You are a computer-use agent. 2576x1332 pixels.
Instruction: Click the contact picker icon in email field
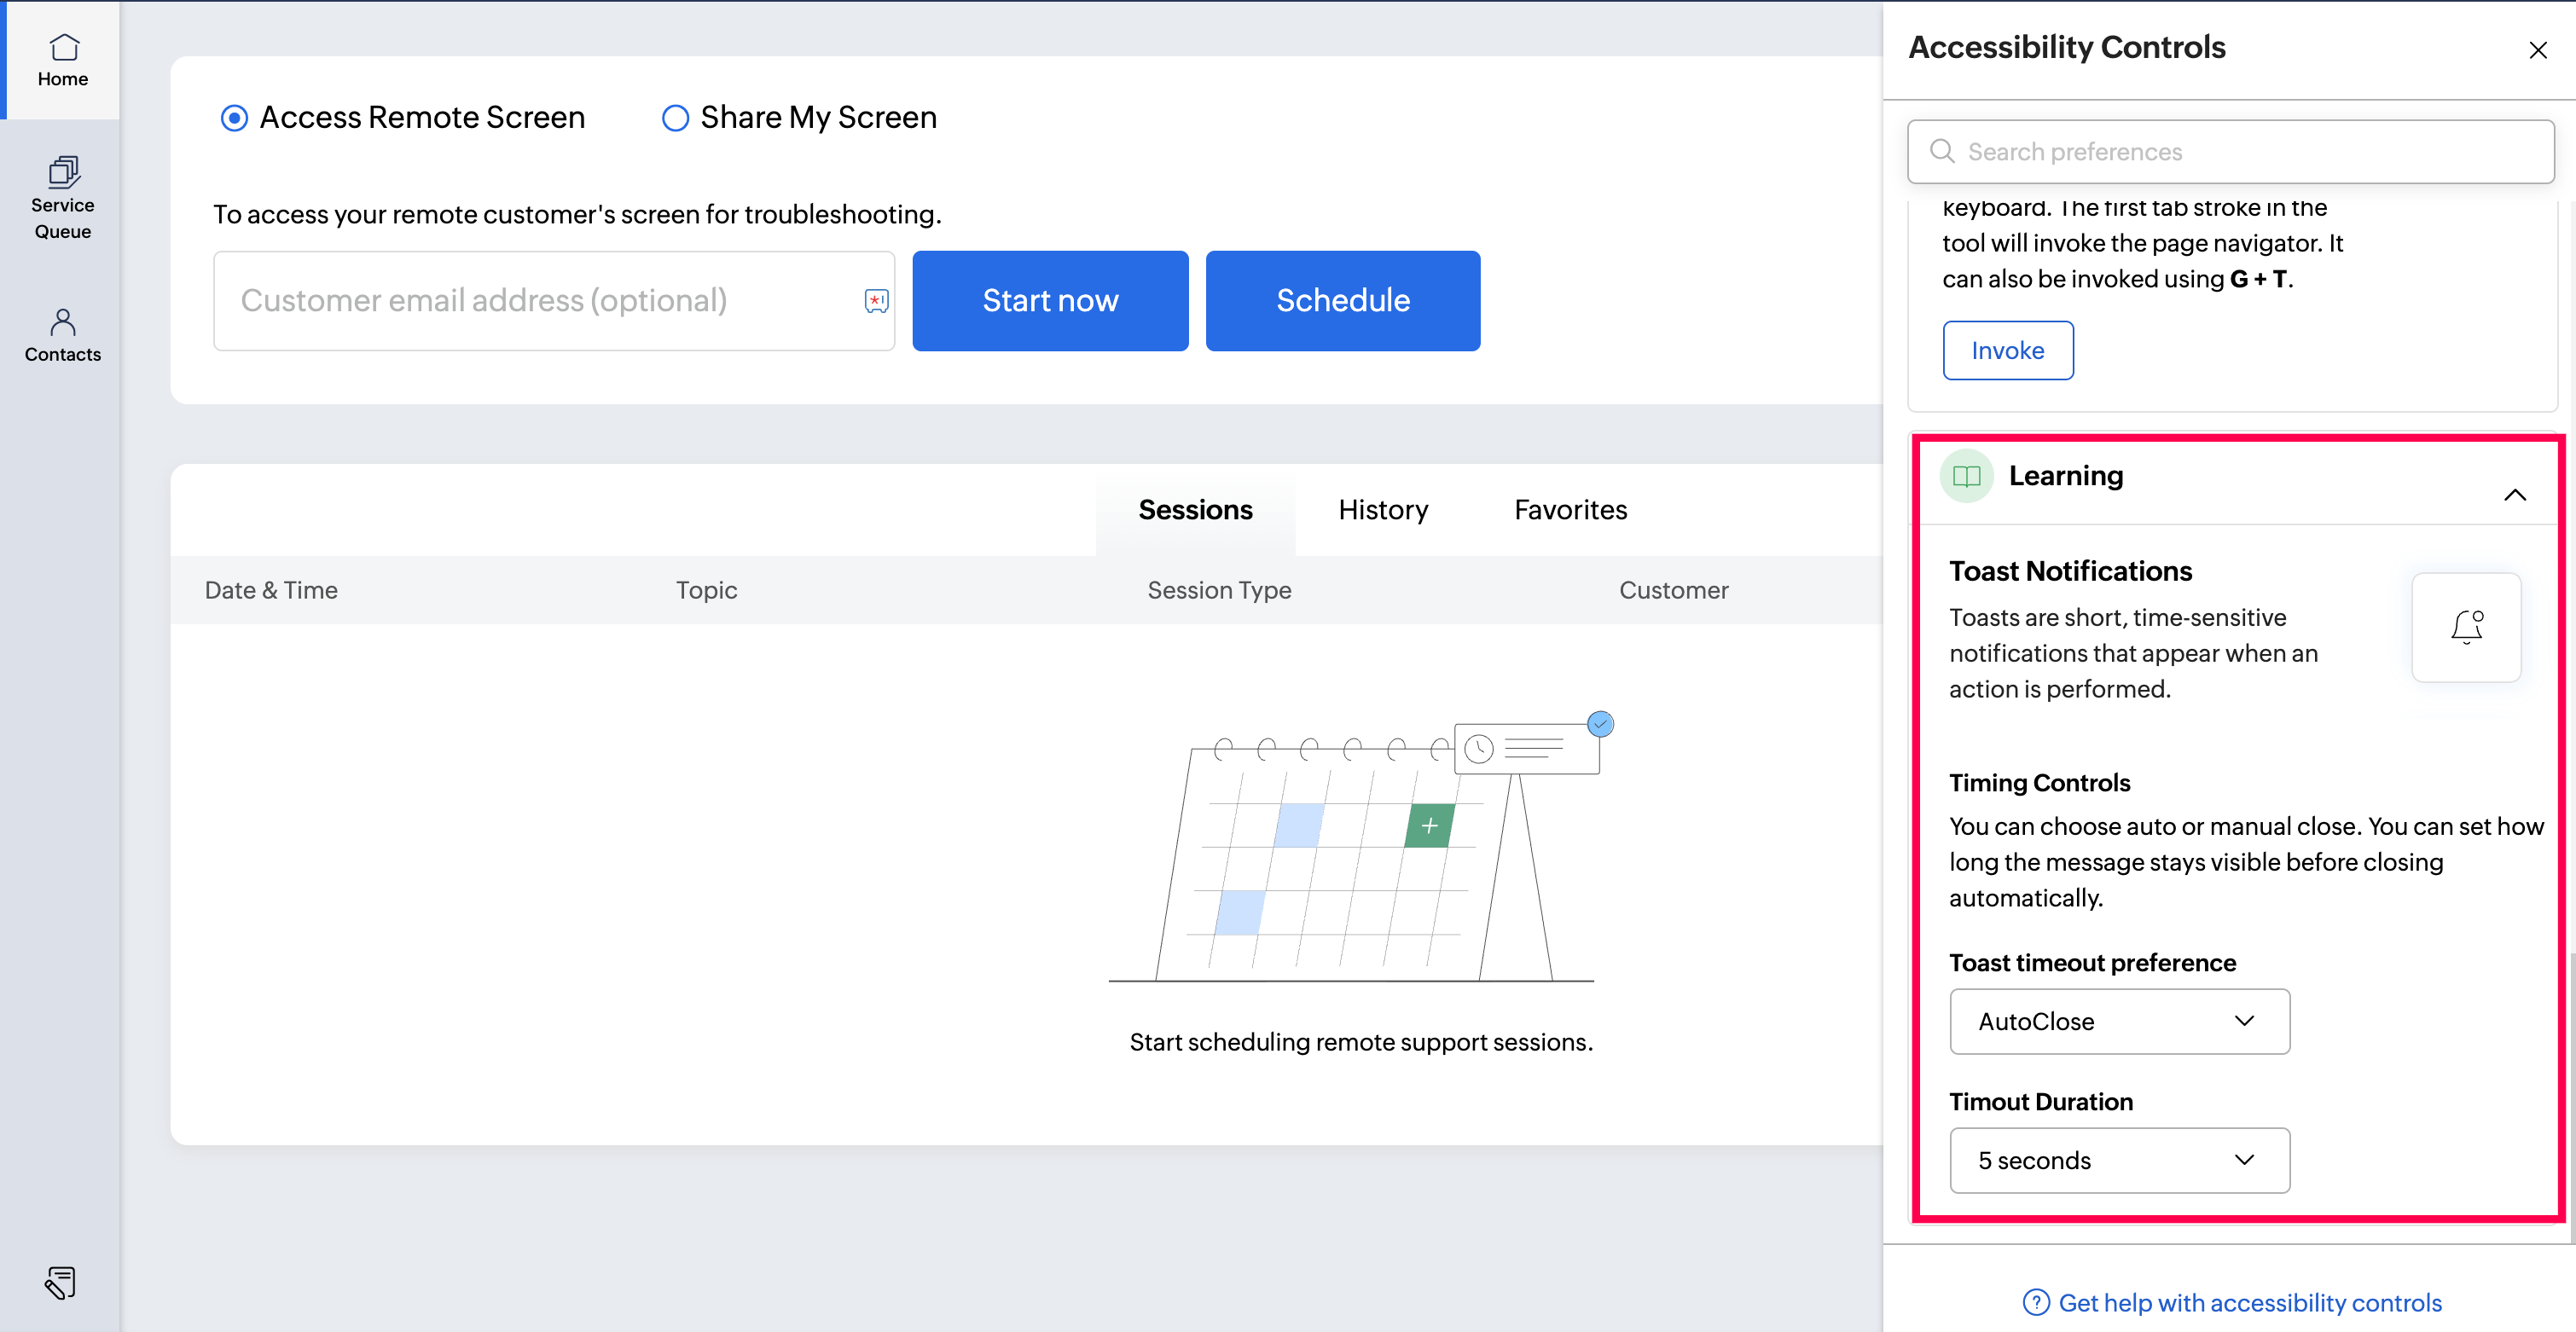876,301
